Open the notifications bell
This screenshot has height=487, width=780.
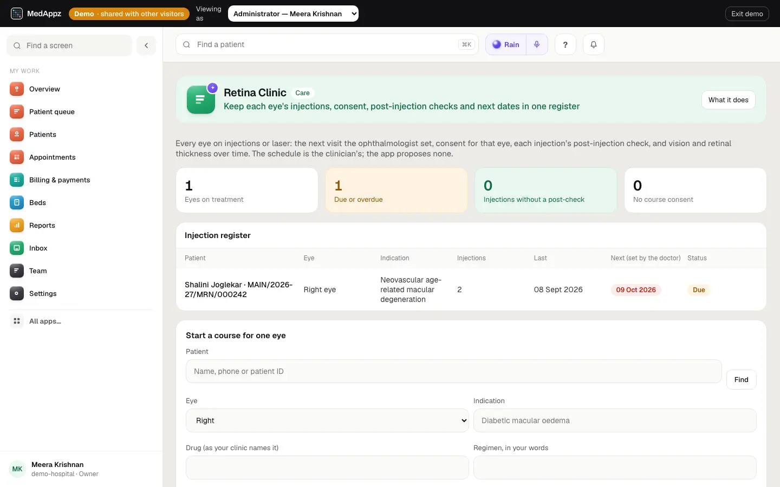coord(594,44)
